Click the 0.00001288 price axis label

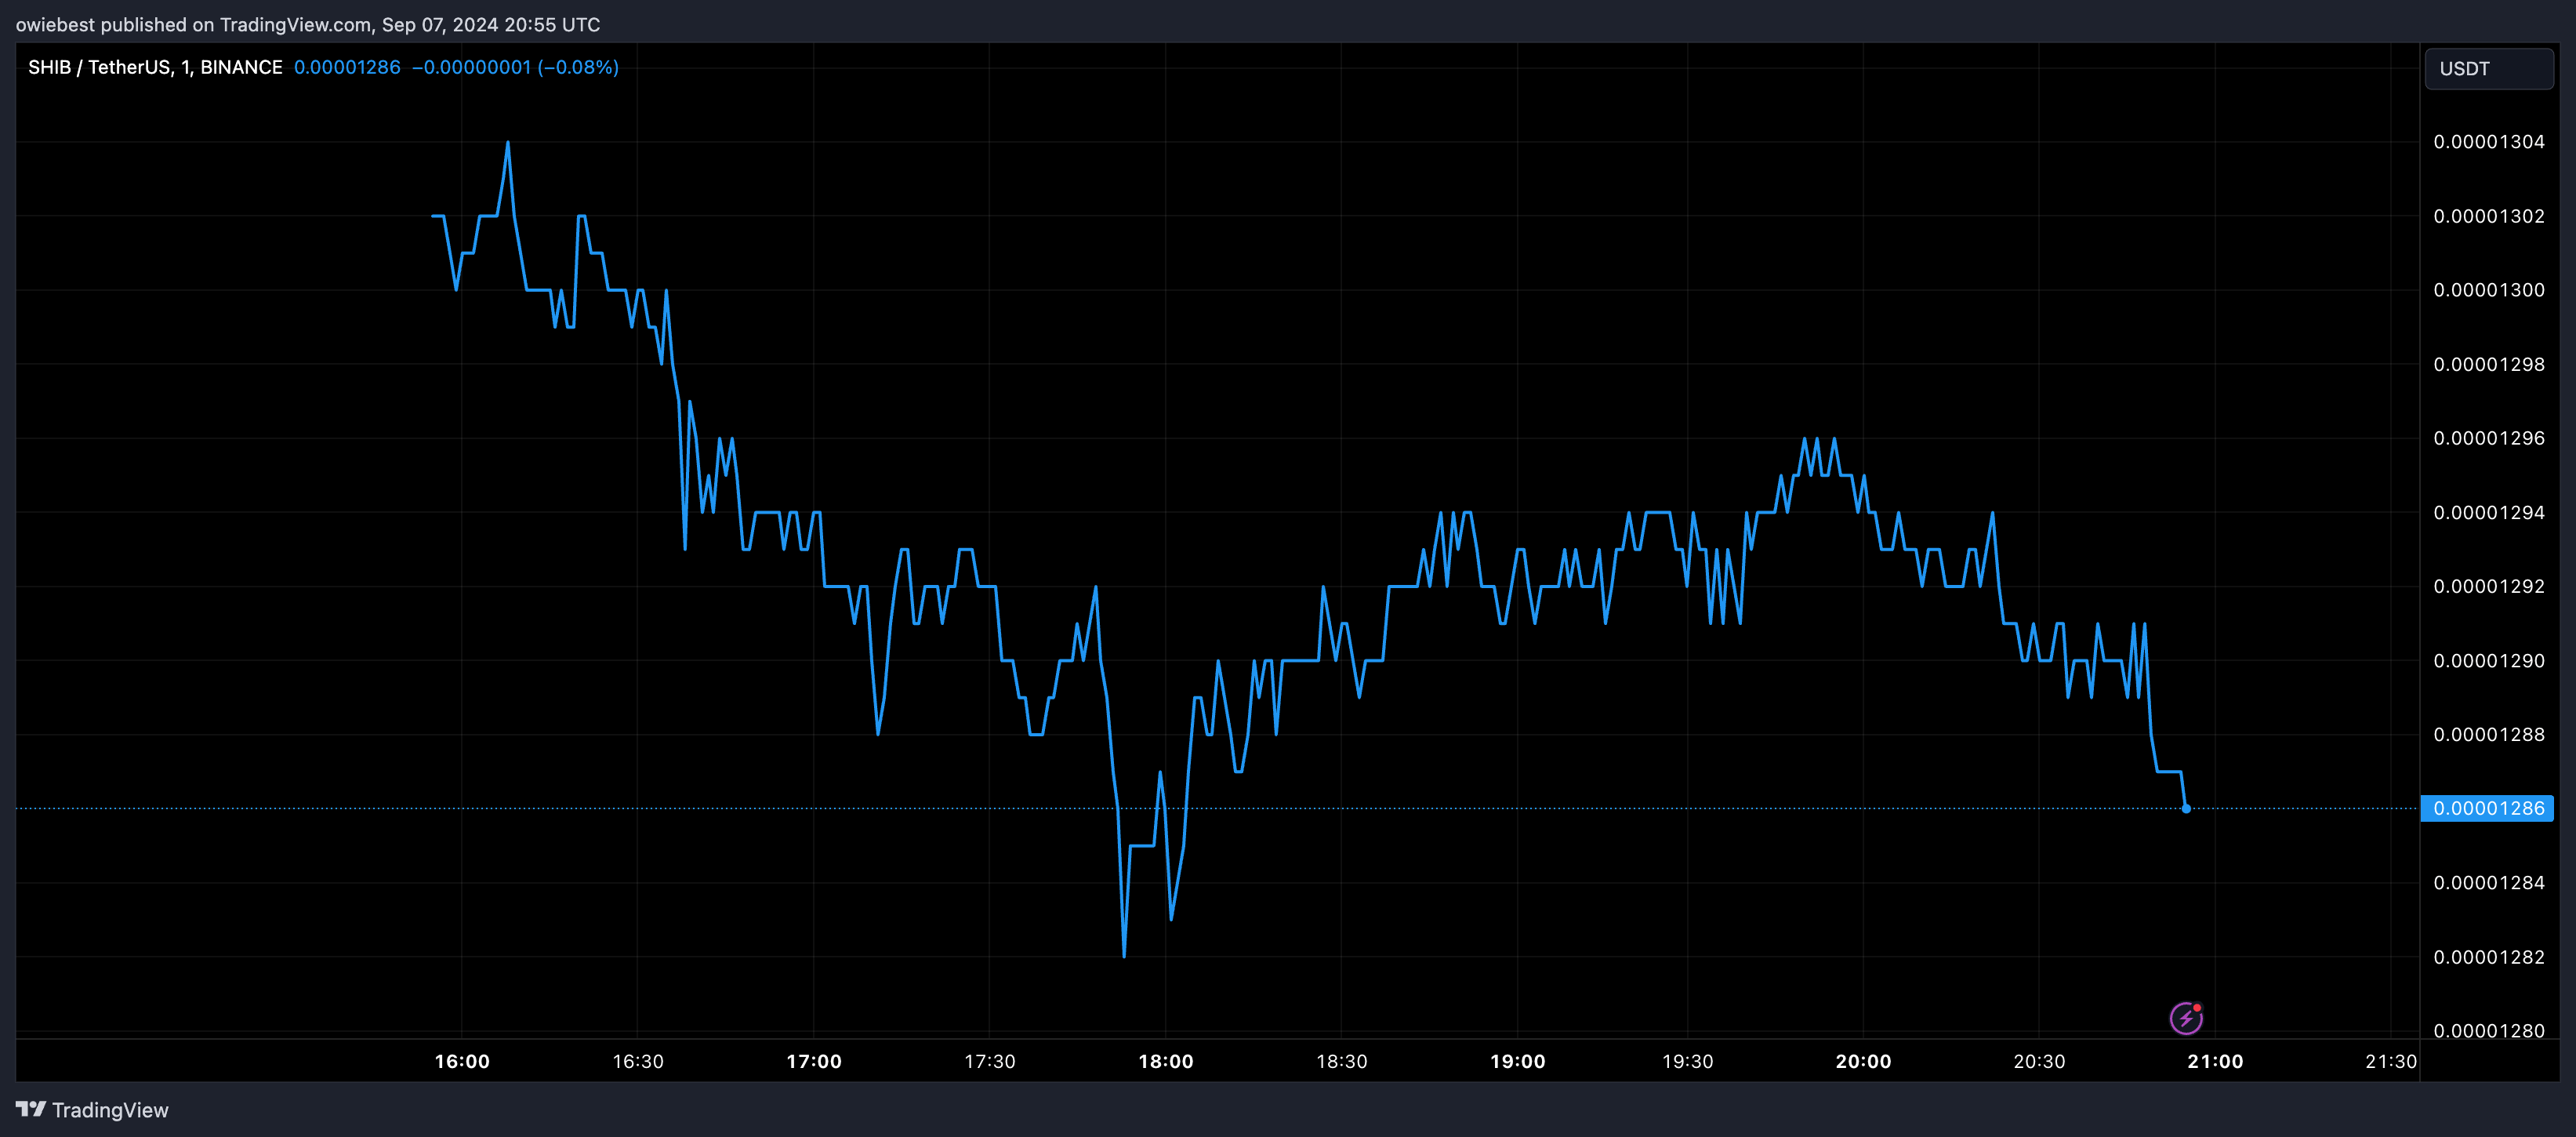(2489, 734)
